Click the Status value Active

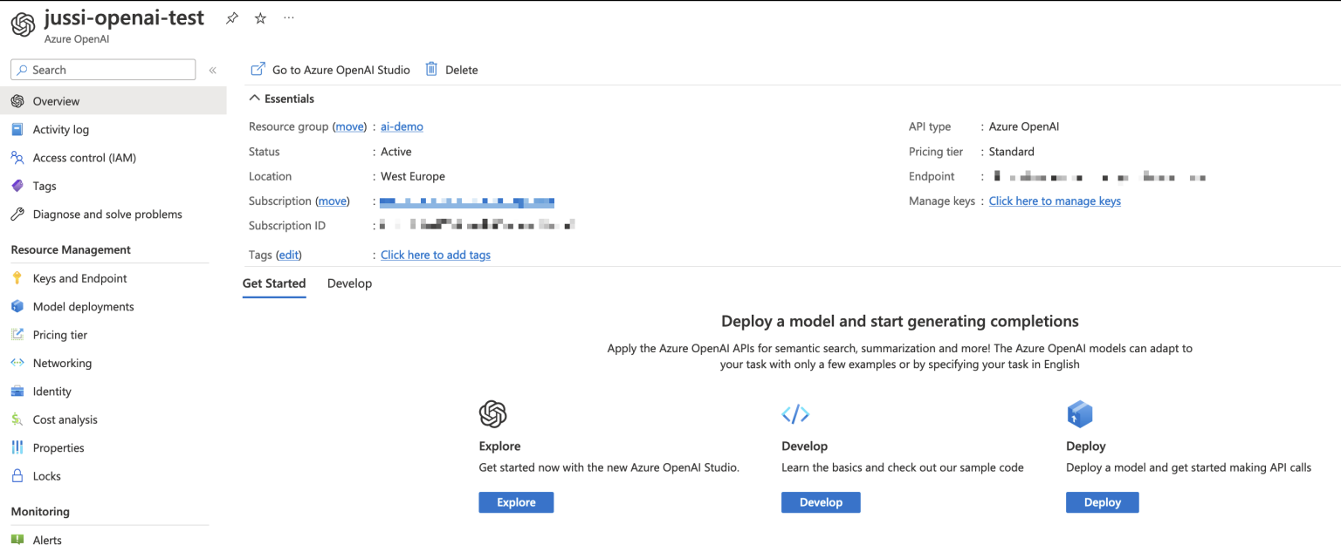pos(396,152)
